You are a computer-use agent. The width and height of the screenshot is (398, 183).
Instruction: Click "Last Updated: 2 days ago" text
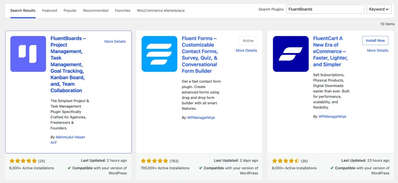pyautogui.click(x=236, y=161)
